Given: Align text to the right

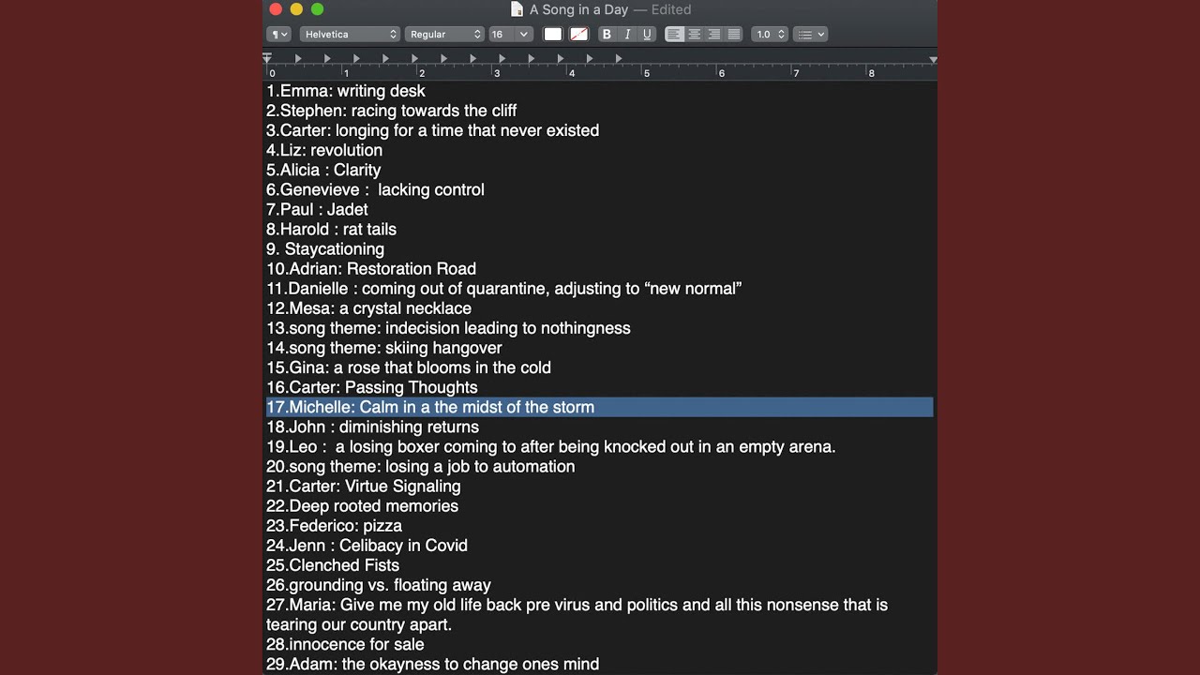Looking at the screenshot, I should (714, 34).
